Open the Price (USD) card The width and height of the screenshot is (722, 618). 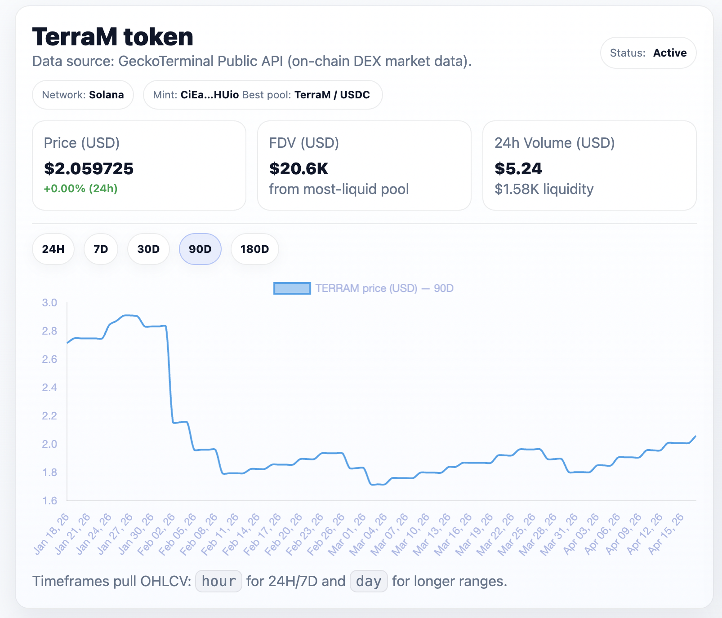[139, 165]
